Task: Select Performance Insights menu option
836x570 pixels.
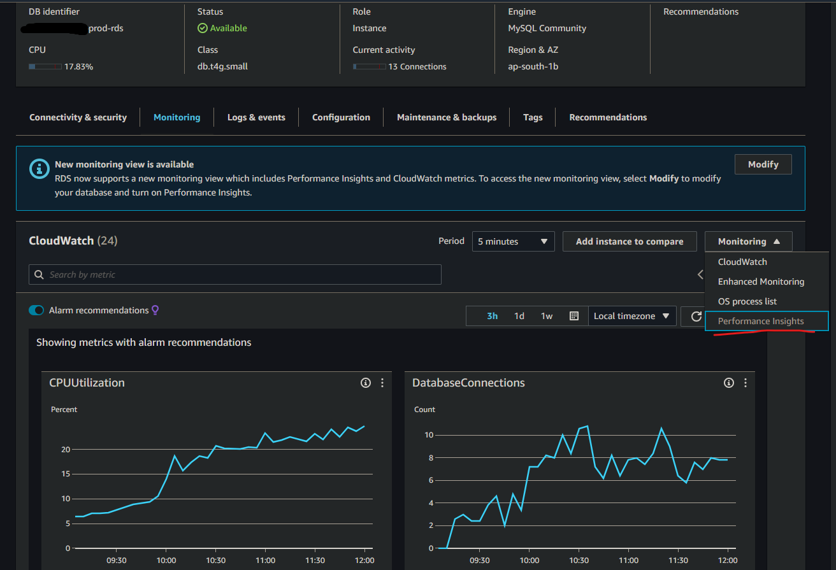Action: (767, 321)
